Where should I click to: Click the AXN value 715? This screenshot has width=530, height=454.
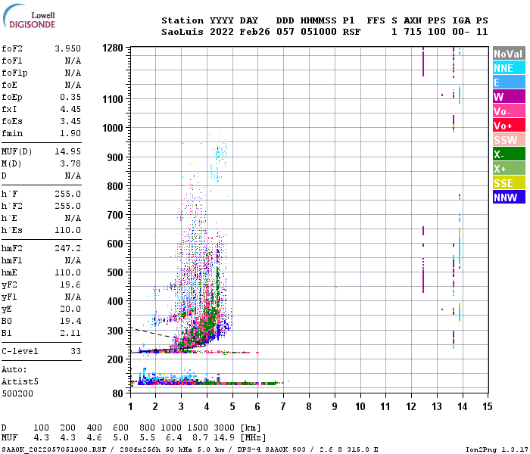tap(413, 32)
